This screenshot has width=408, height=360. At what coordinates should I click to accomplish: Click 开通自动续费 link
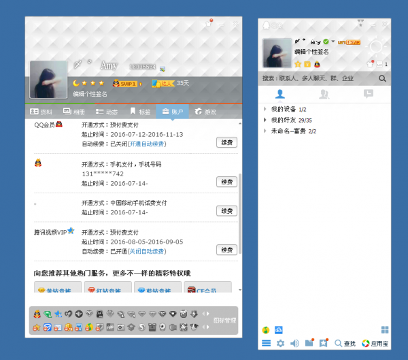147,144
